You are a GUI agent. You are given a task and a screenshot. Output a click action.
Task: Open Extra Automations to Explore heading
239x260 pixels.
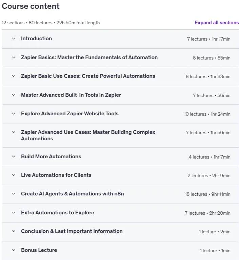coord(58,213)
